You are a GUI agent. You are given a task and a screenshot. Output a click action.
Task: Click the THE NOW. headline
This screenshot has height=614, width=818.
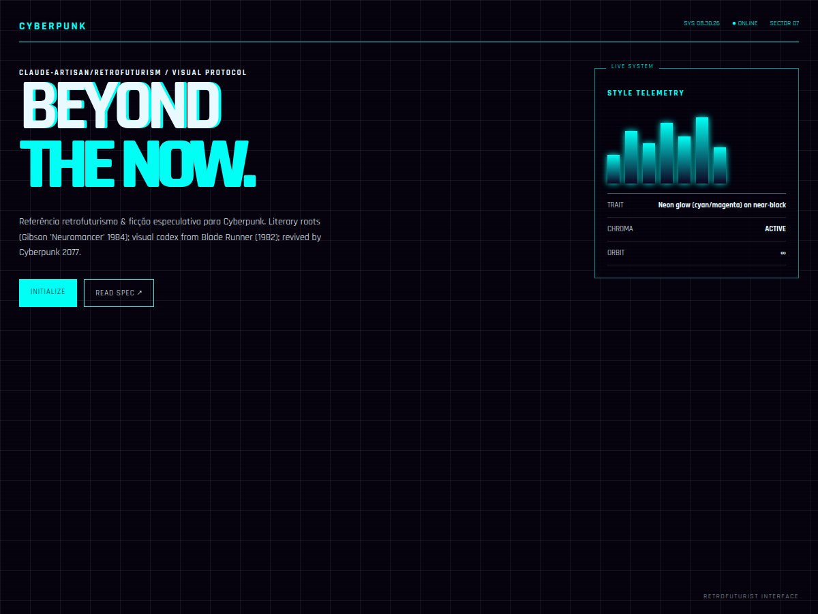coord(137,164)
